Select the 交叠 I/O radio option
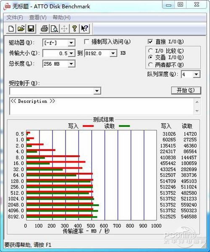Image resolution: width=210 pixels, height=252 pixels. [150, 57]
